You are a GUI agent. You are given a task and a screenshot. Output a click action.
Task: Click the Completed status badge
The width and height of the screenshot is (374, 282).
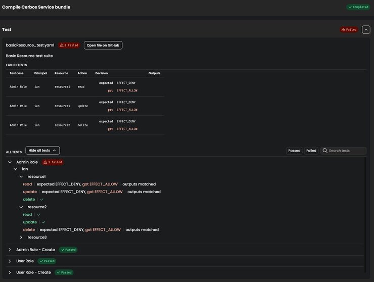358,7
